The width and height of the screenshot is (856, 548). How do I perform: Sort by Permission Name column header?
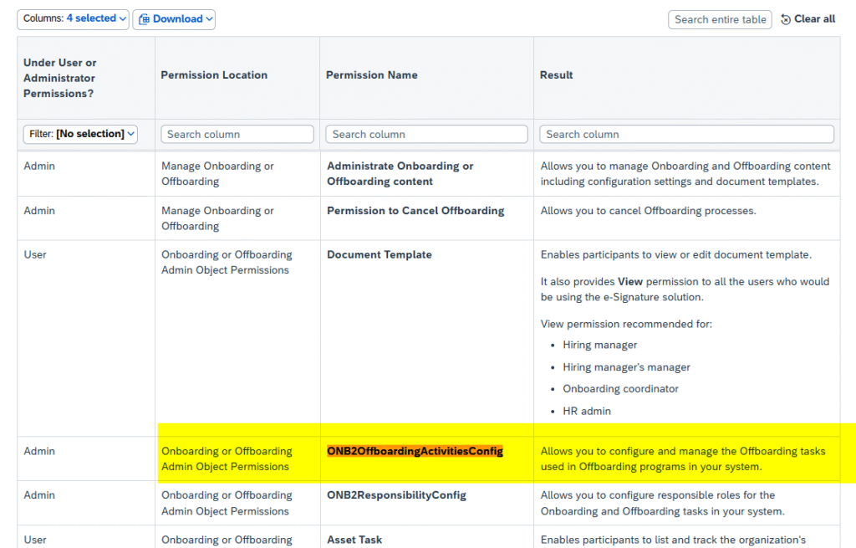[x=372, y=75]
